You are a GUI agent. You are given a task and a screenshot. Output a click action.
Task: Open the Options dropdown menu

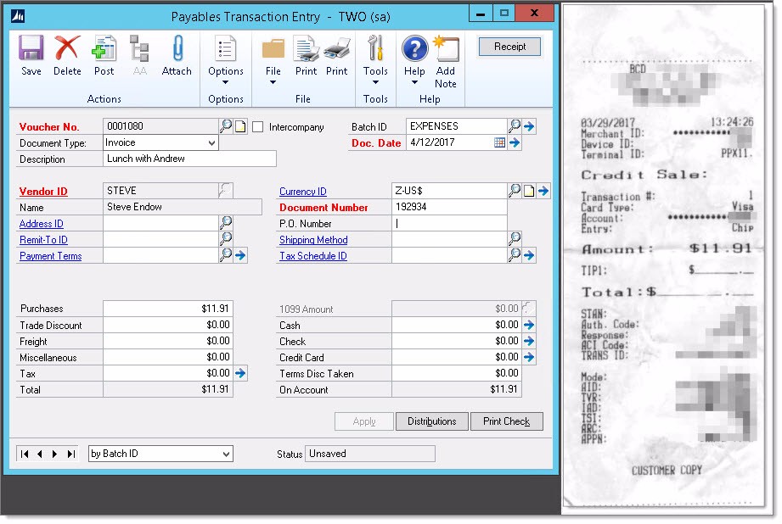[x=226, y=61]
